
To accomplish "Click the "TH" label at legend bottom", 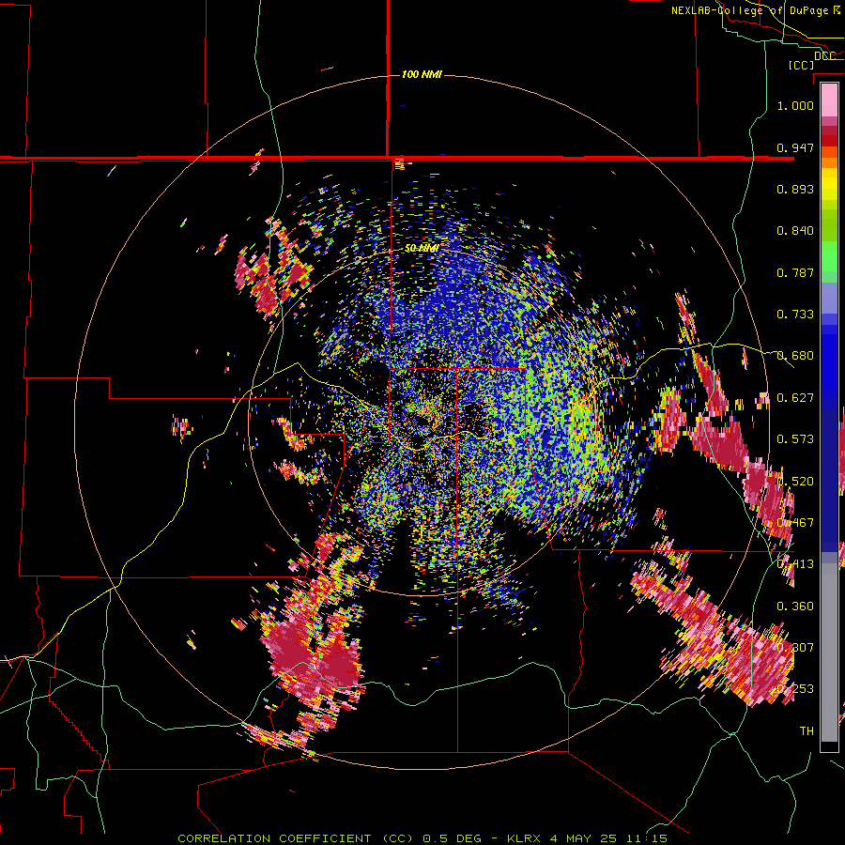I will (x=807, y=731).
